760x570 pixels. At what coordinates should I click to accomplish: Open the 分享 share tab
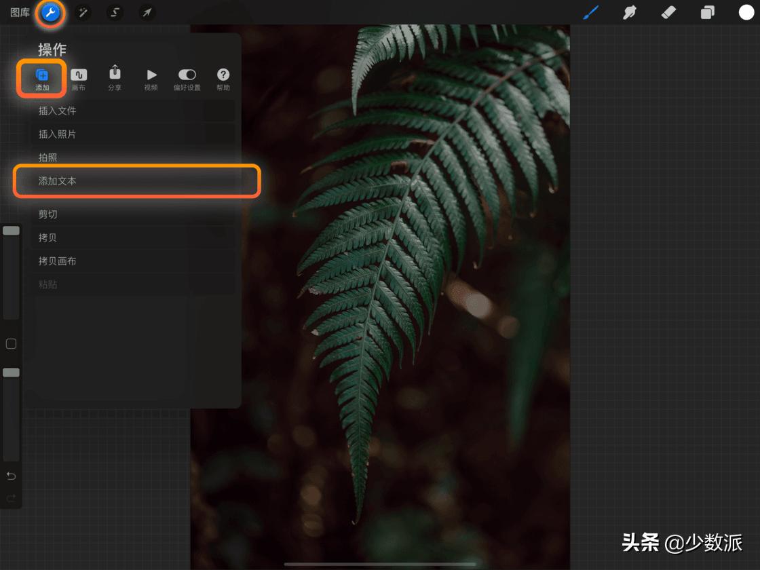pos(115,79)
